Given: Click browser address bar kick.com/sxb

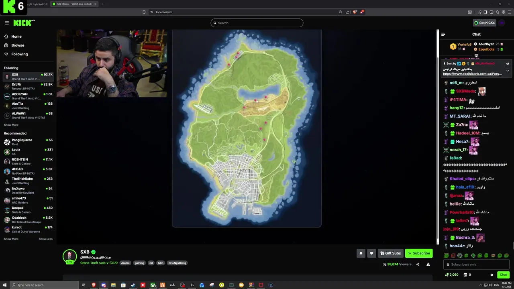Looking at the screenshot, I should 164,12.
